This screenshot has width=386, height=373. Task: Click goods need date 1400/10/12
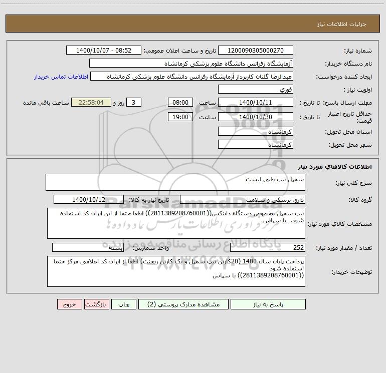[89, 199]
